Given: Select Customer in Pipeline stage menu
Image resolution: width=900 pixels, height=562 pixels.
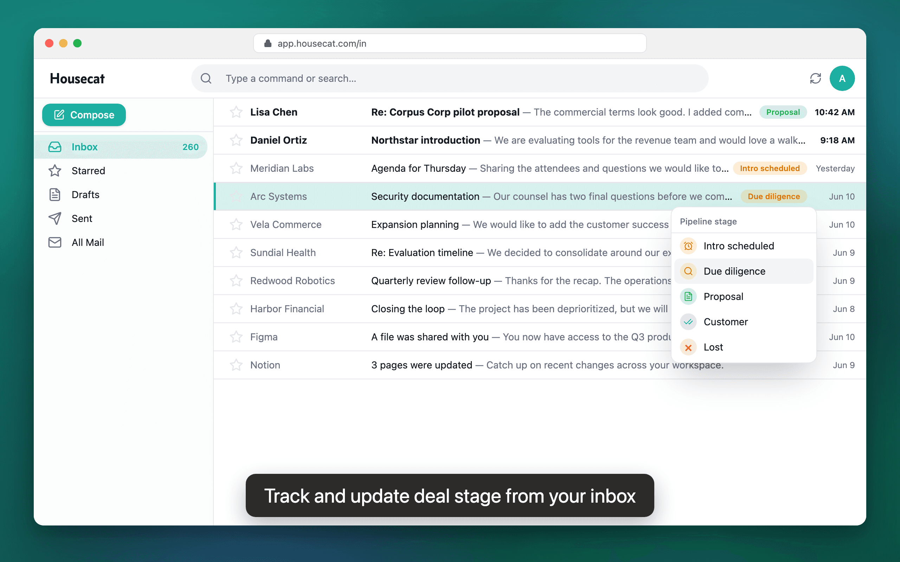Looking at the screenshot, I should (744, 322).
